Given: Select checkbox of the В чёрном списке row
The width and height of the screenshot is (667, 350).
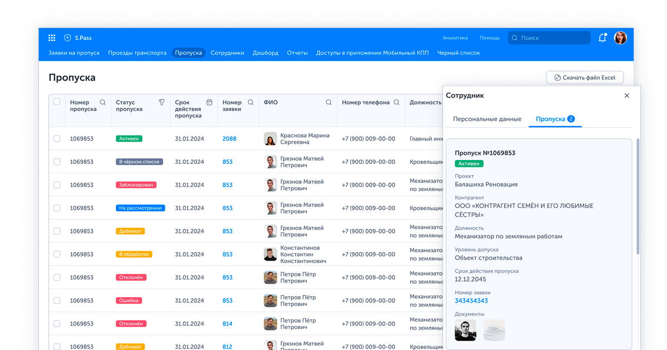Looking at the screenshot, I should point(57,162).
